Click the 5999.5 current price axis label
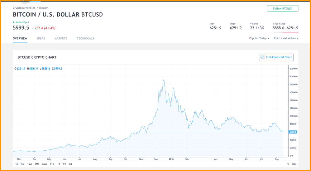The height and width of the screenshot is (171, 311). coord(293,132)
